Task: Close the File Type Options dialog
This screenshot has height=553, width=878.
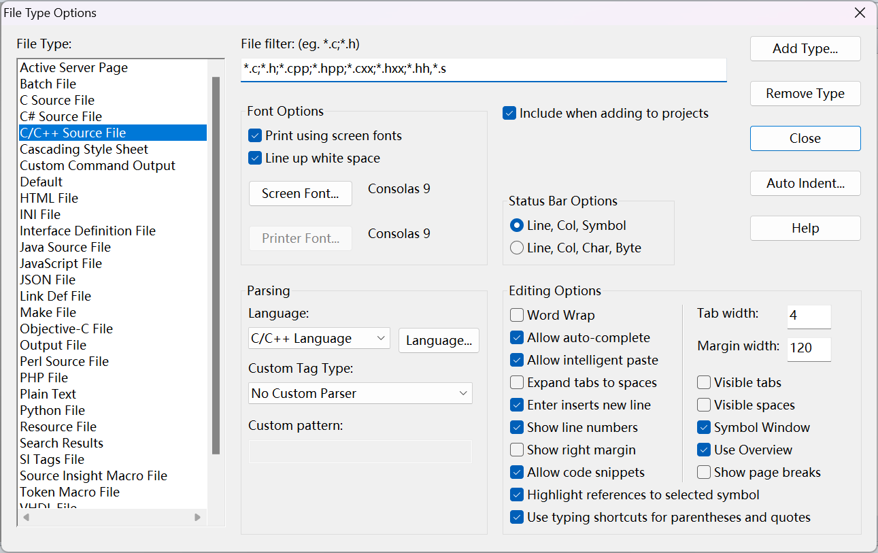Action: (x=805, y=138)
